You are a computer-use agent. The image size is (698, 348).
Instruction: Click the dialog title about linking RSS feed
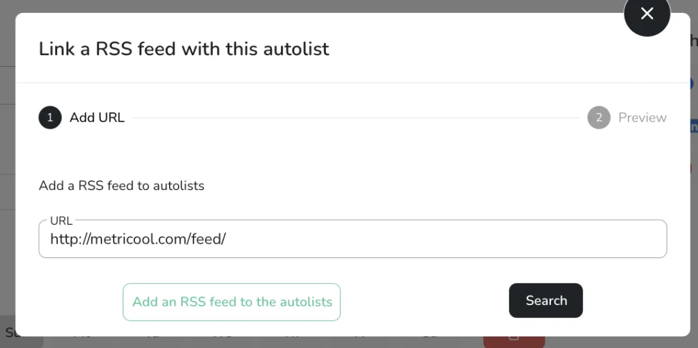point(184,48)
